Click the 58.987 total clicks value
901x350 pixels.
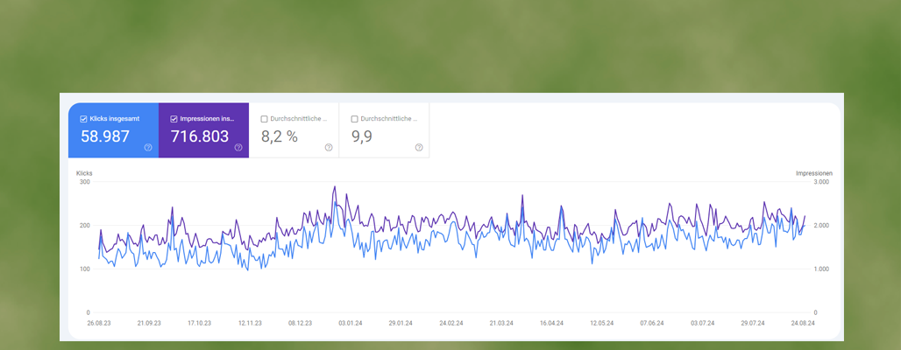105,136
